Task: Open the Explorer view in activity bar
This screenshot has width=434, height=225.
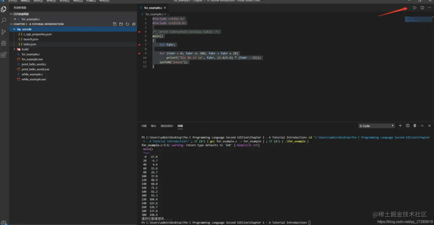Action: point(4,9)
